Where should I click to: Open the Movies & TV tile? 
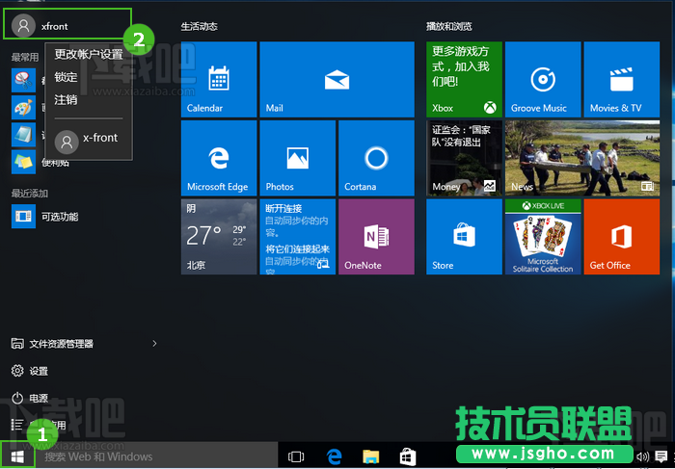tap(622, 80)
